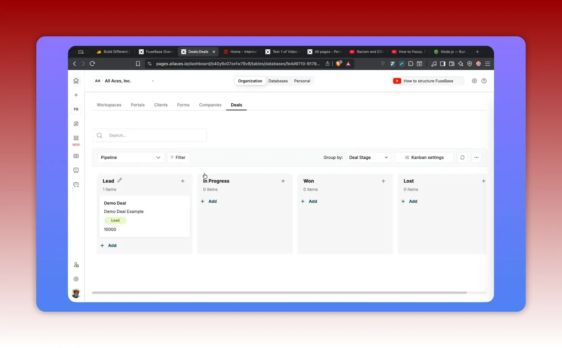The width and height of the screenshot is (562, 348).
Task: Open the table view icon in the sidebar
Action: click(x=76, y=156)
